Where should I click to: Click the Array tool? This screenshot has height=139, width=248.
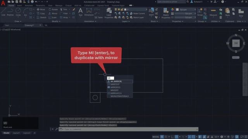pos(64,17)
